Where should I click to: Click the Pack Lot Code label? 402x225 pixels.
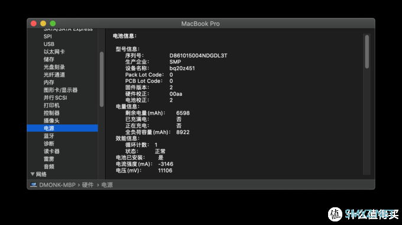(144, 75)
